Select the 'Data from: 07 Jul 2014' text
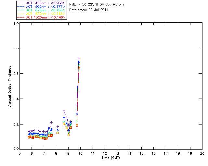208x166 pixels. click(89, 10)
